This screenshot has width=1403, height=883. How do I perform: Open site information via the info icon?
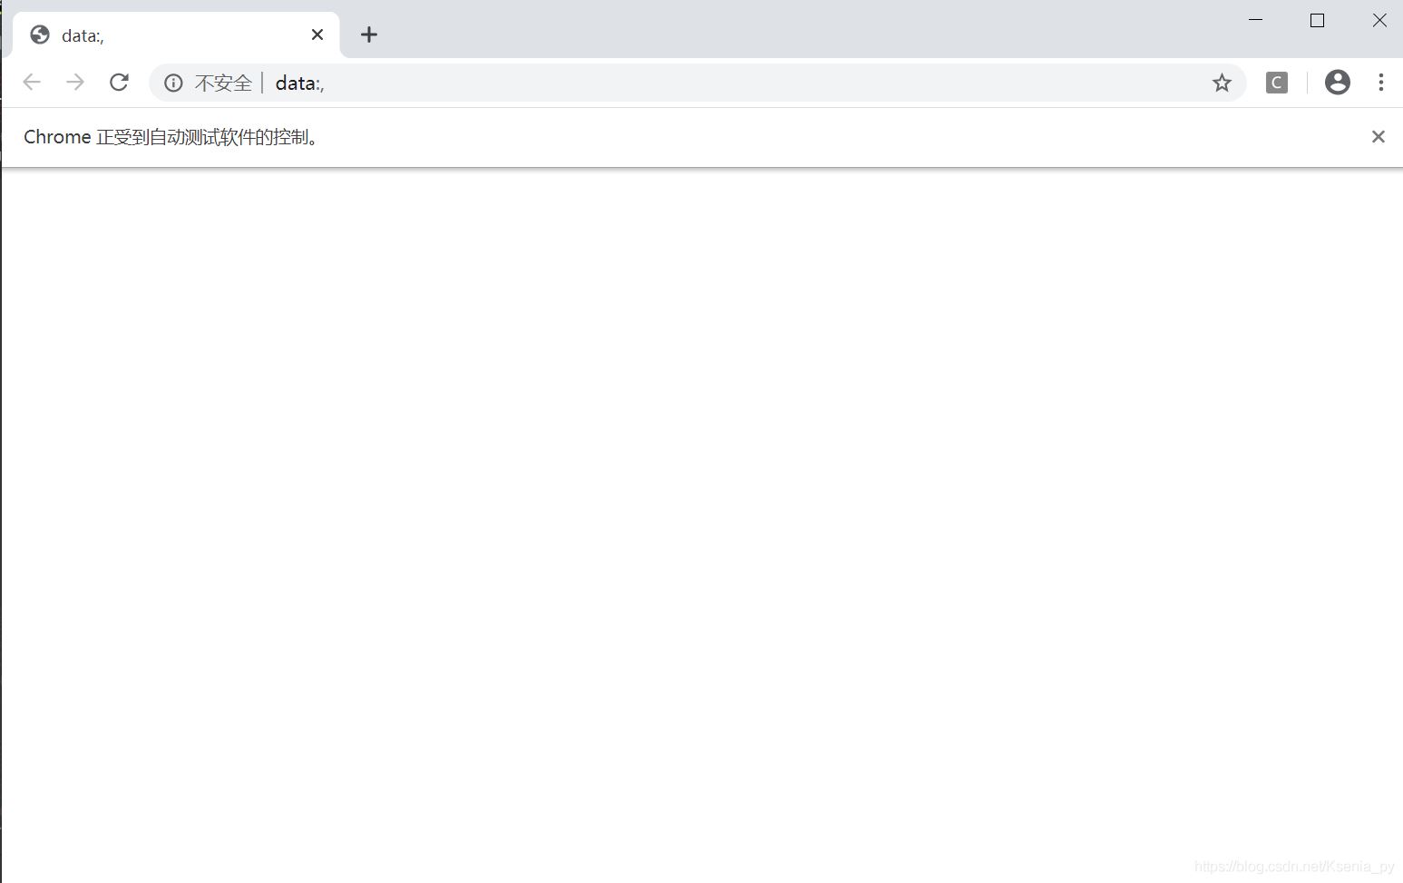[172, 83]
